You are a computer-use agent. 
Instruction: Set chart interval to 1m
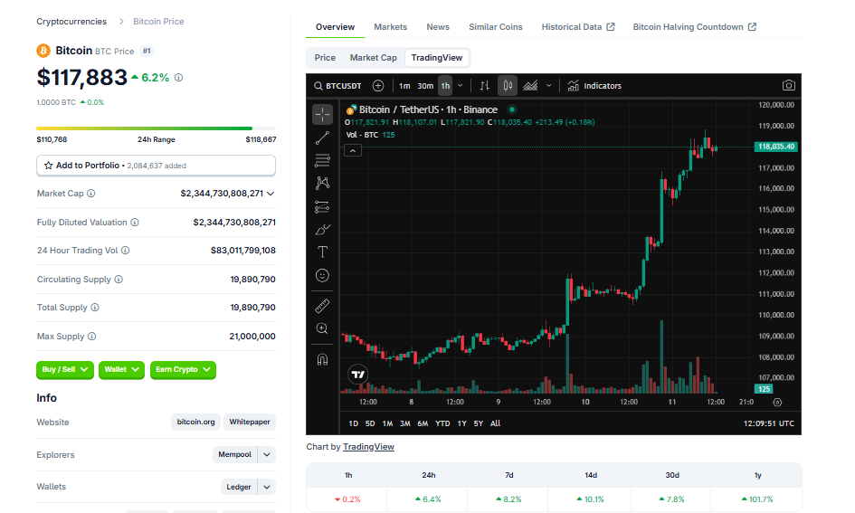(404, 86)
